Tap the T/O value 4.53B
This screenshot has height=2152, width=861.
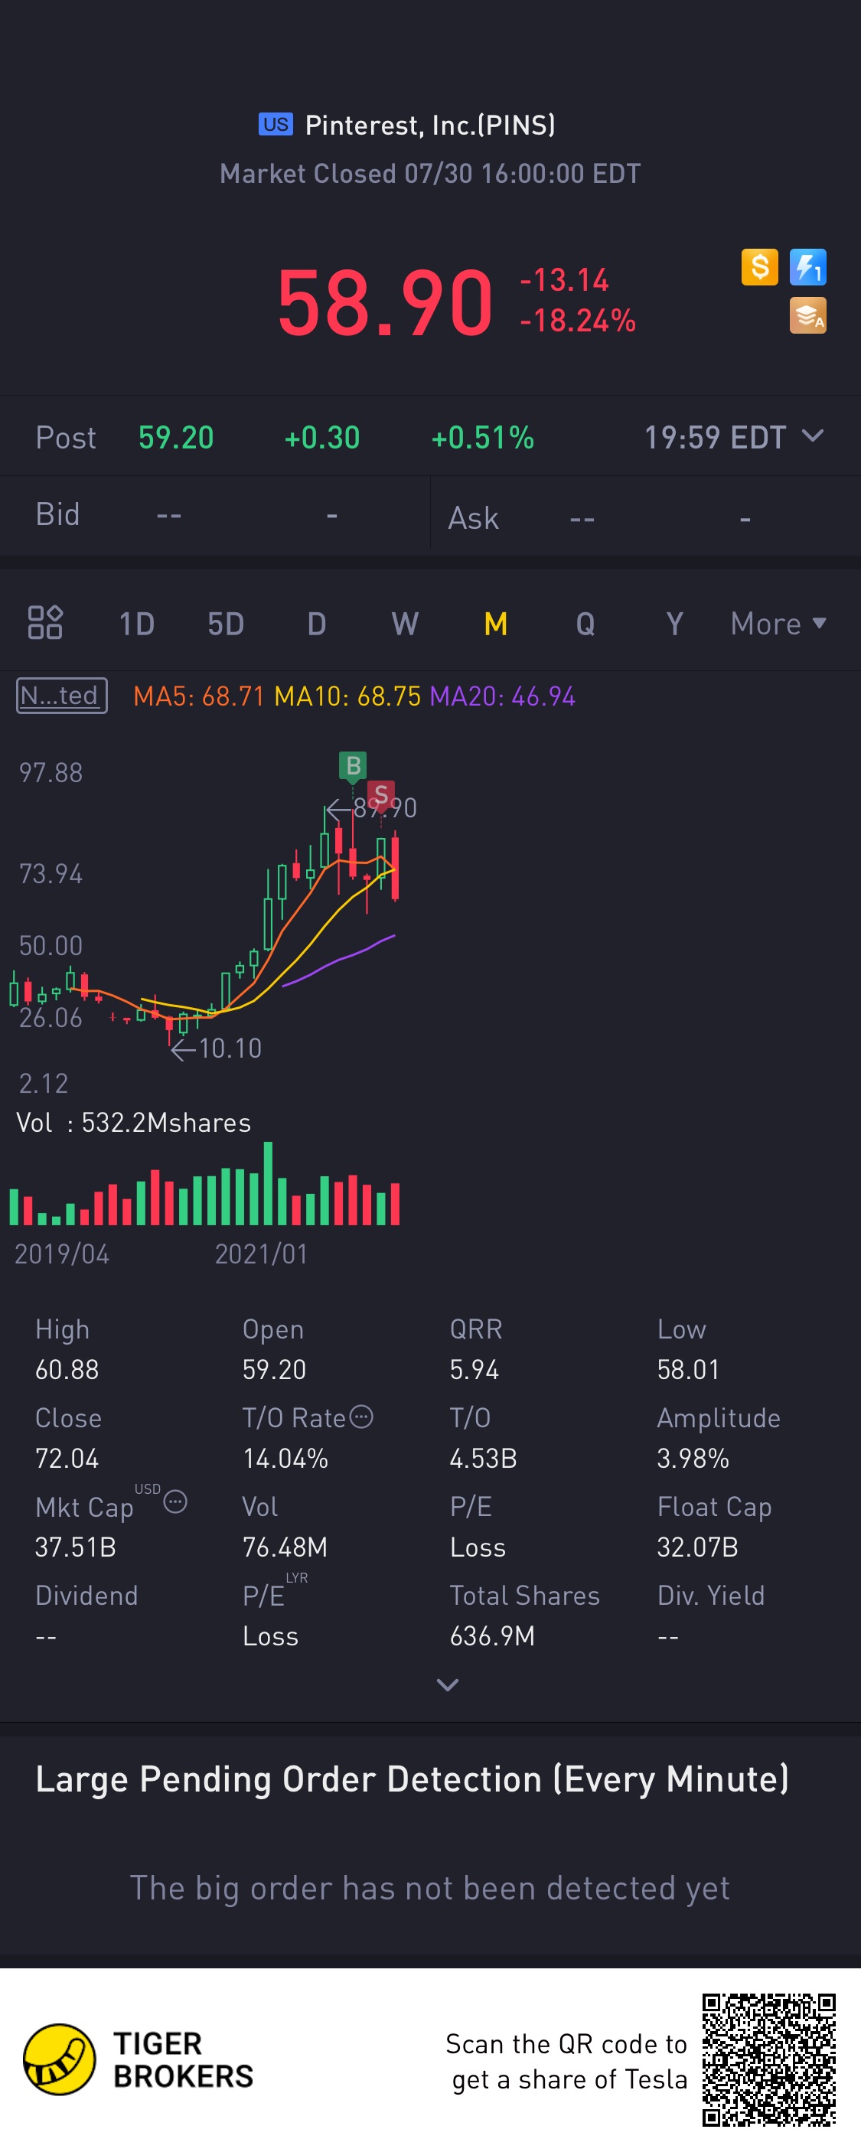(484, 1459)
